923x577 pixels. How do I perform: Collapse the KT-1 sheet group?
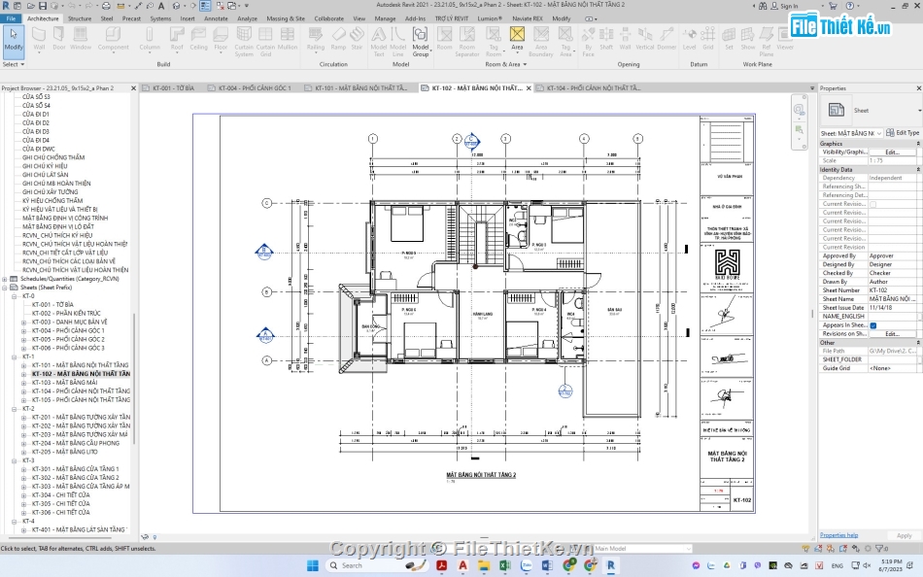[x=15, y=356]
